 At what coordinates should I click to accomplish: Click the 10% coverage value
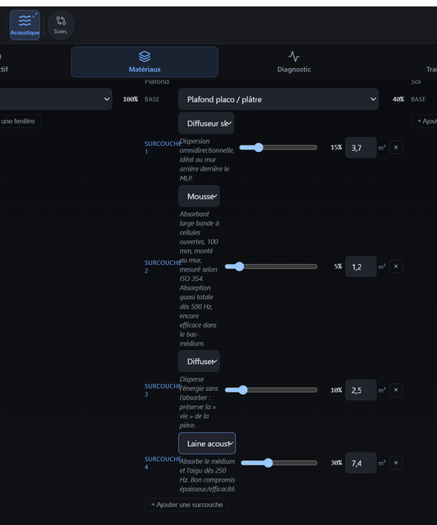click(336, 390)
